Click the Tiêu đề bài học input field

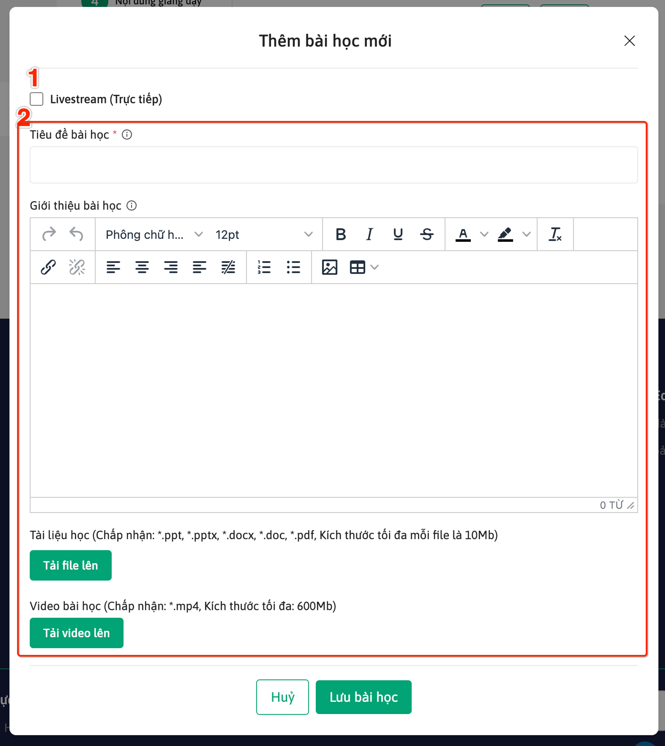tap(333, 165)
